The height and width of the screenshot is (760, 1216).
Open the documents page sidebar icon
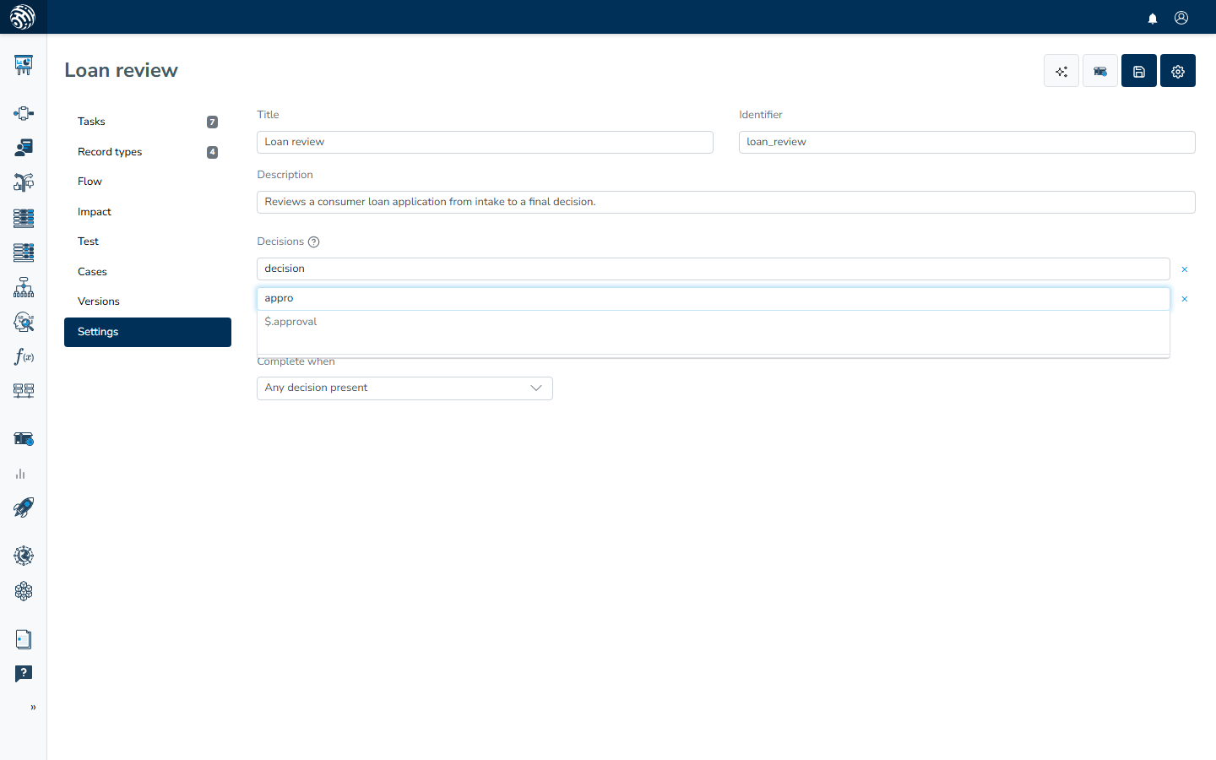(24, 639)
